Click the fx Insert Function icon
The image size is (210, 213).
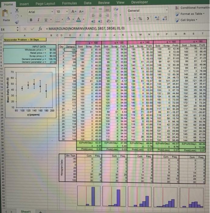[x=40, y=29]
